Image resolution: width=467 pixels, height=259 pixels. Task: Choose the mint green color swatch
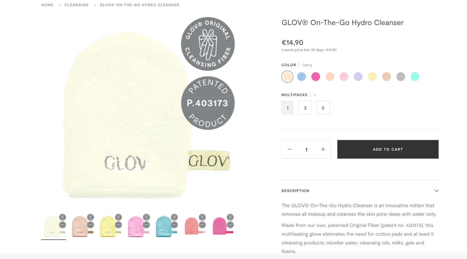pyautogui.click(x=415, y=77)
